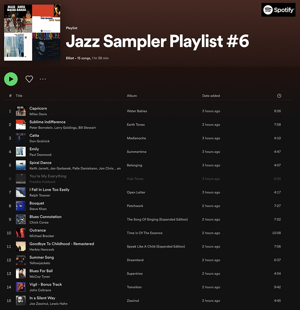The image size is (300, 310).
Task: Open artist Michael Brecker
Action: (x=42, y=236)
